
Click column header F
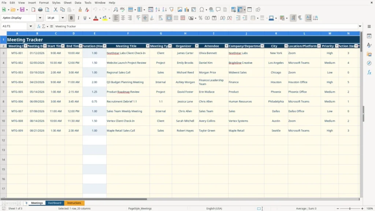point(128,33)
